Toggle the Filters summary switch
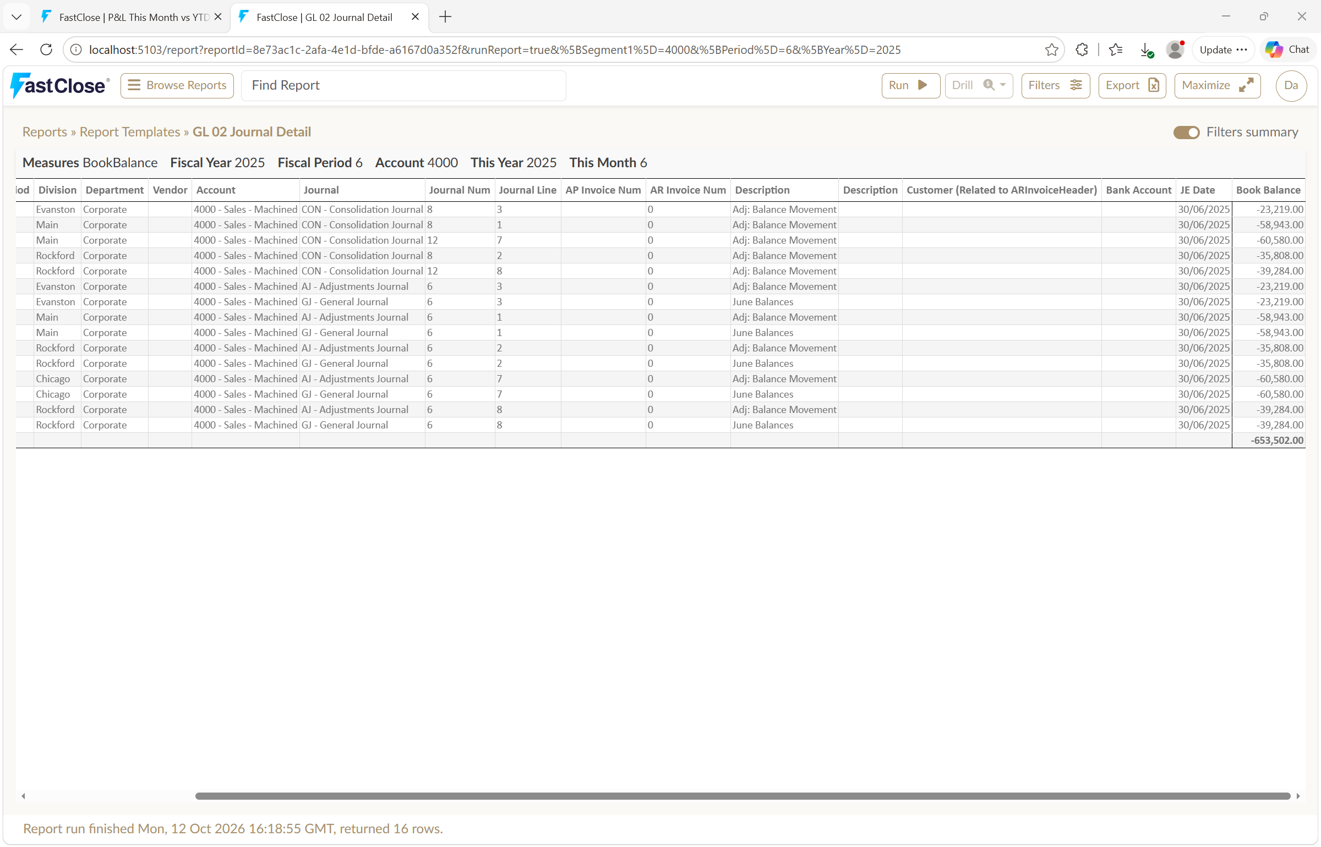Screen dimensions: 1321x847 (1186, 133)
